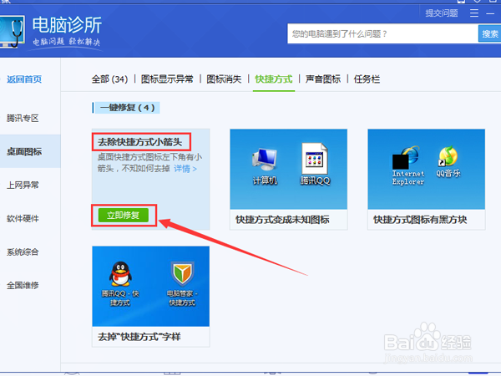The image size is (501, 376).
Task: Click the 搜索 search button
Action: coord(490,33)
